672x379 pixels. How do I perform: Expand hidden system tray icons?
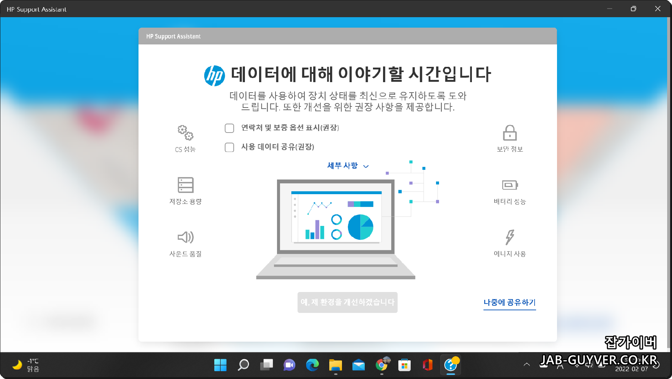[x=527, y=365]
